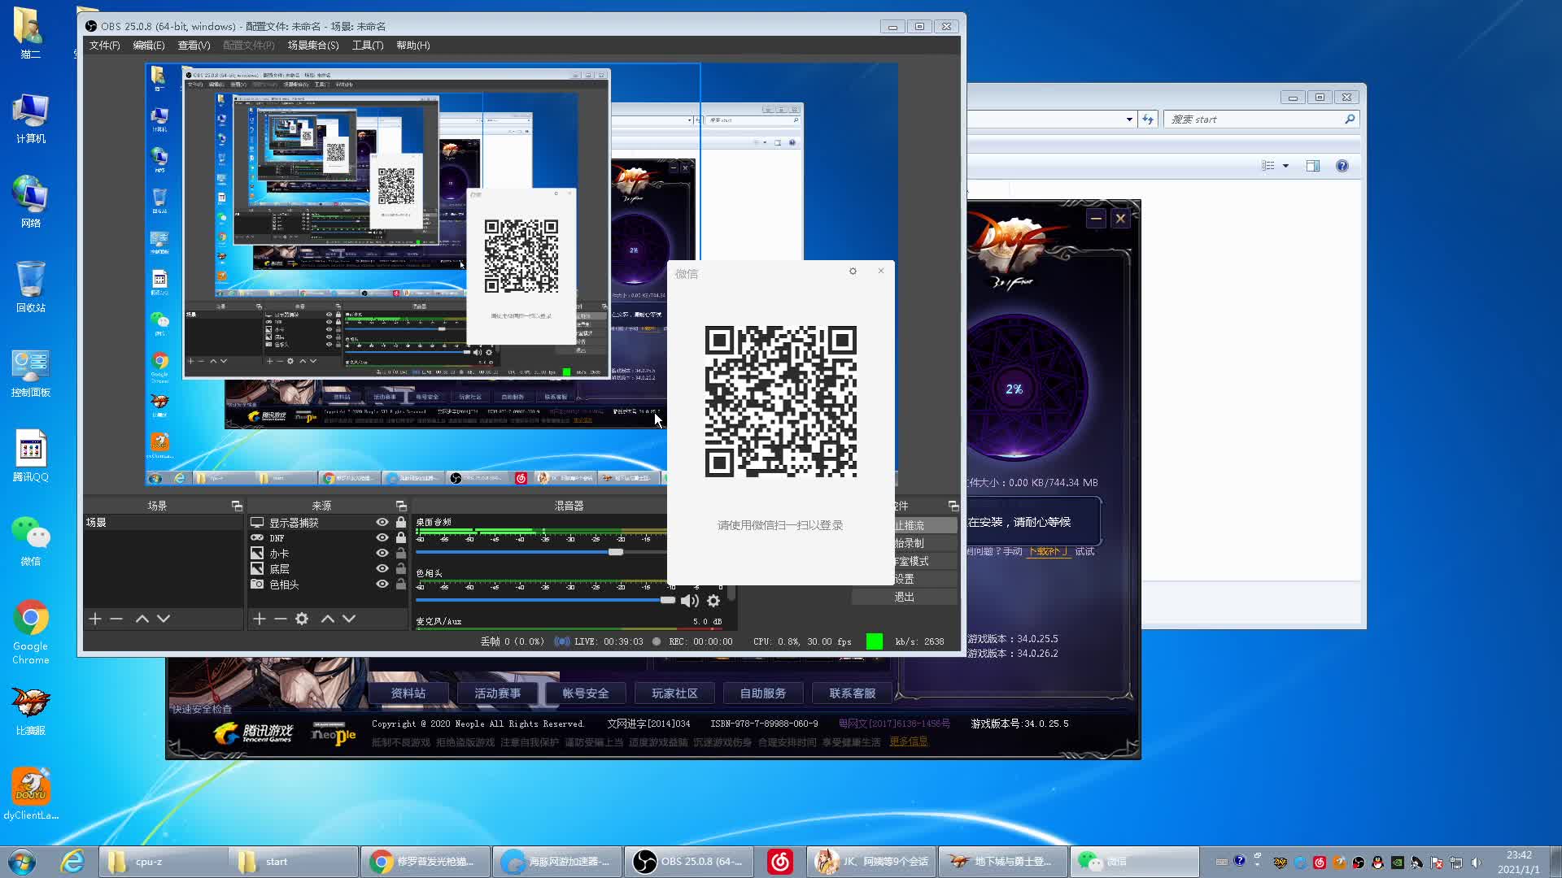Viewport: 1562px width, 878px height.
Task: Hide the 显示器捕获 source
Action: tap(382, 523)
